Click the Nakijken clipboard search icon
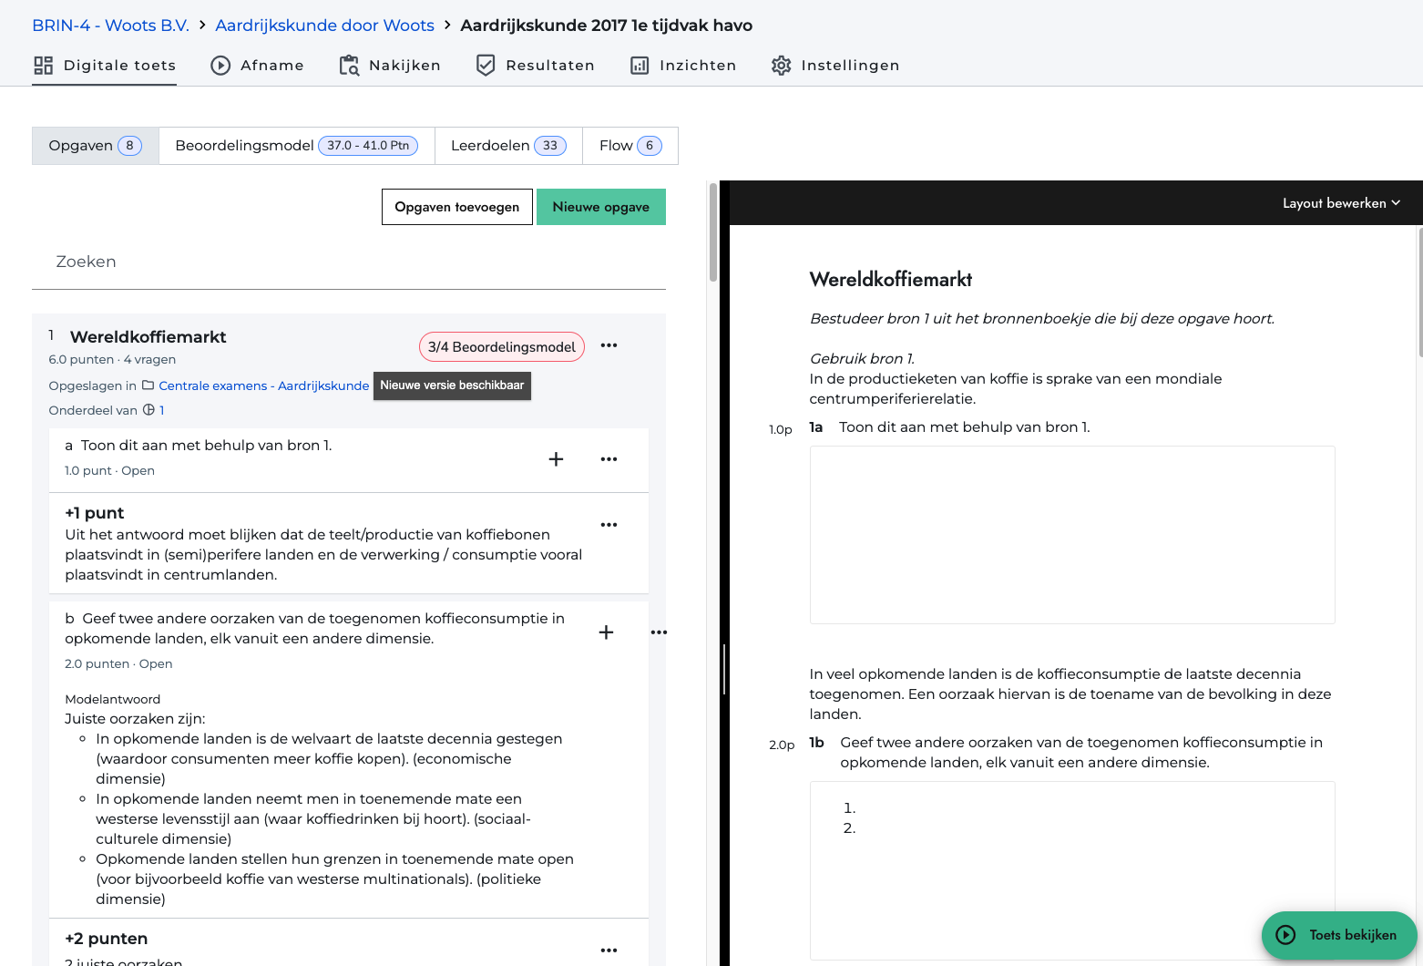The width and height of the screenshot is (1423, 966). click(349, 65)
